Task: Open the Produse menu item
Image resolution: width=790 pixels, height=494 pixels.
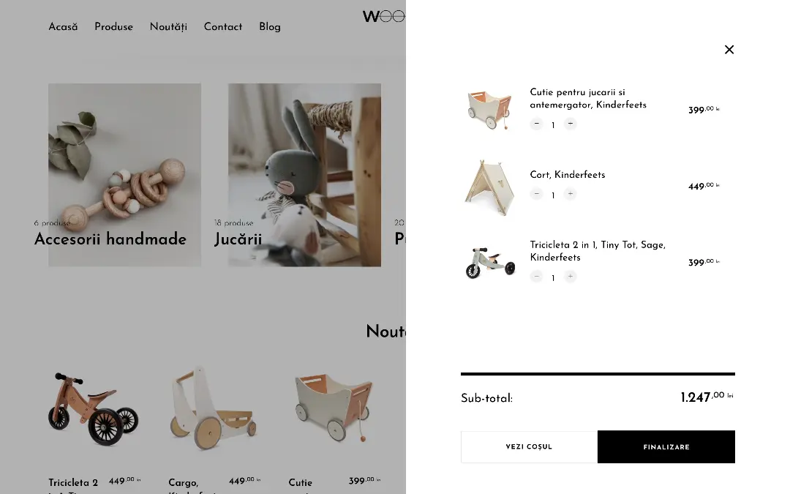Action: pyautogui.click(x=114, y=27)
